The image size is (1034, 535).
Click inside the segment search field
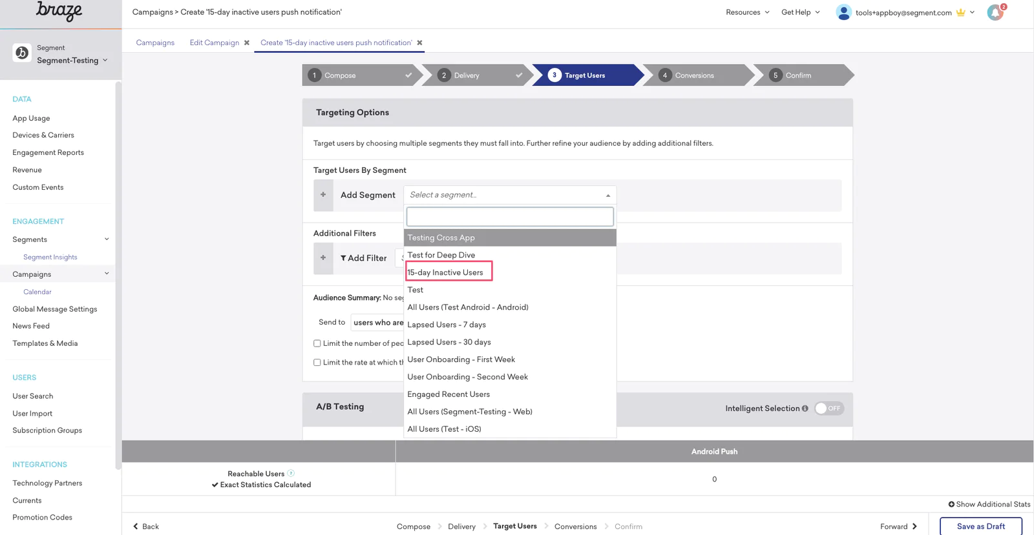point(510,217)
